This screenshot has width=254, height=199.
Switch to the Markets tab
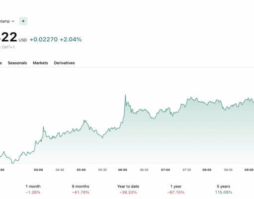point(40,63)
